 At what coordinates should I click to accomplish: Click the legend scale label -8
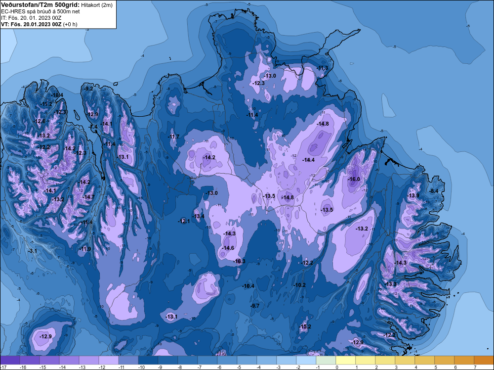[181, 367]
